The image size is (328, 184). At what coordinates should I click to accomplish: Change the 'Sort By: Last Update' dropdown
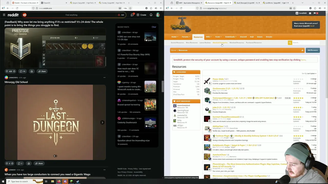pos(309,73)
